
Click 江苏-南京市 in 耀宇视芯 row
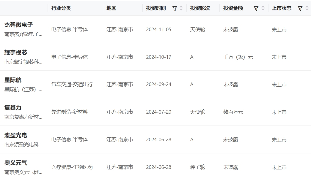point(120,57)
